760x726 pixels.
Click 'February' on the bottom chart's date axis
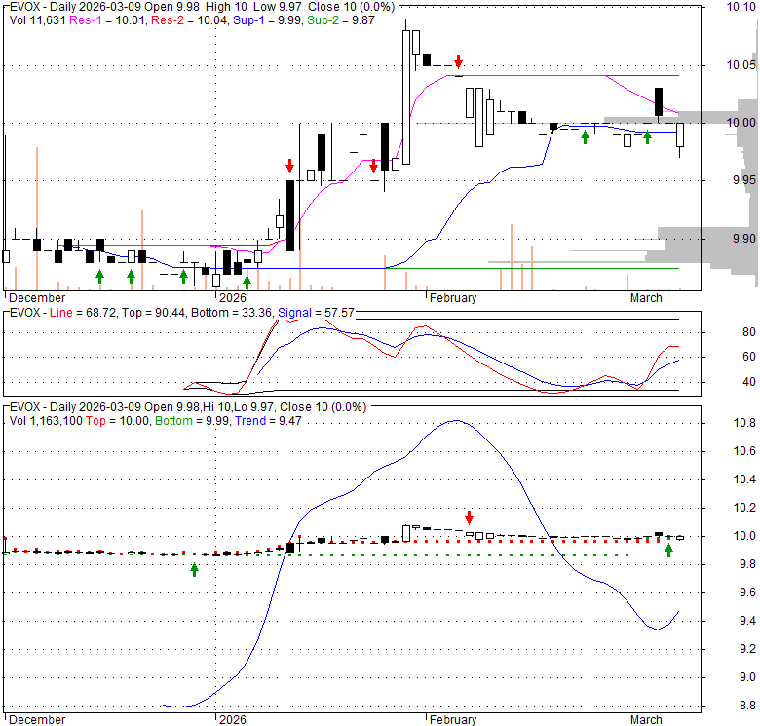click(453, 720)
